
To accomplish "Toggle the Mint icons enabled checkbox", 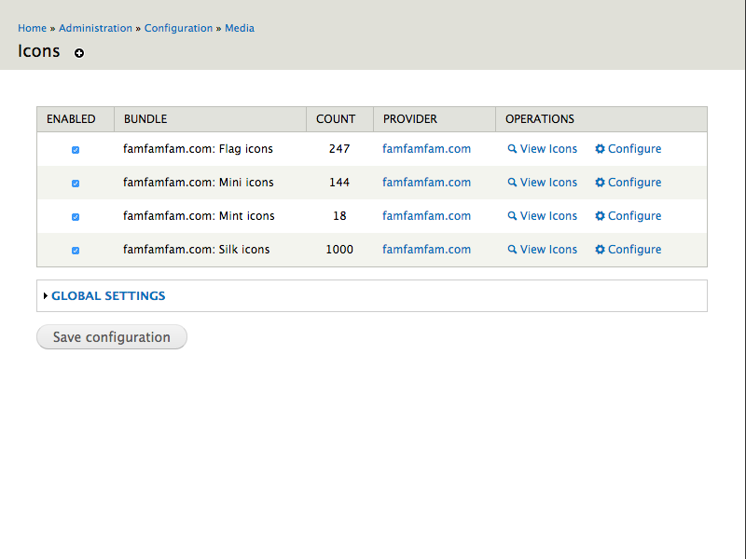I will click(x=76, y=217).
